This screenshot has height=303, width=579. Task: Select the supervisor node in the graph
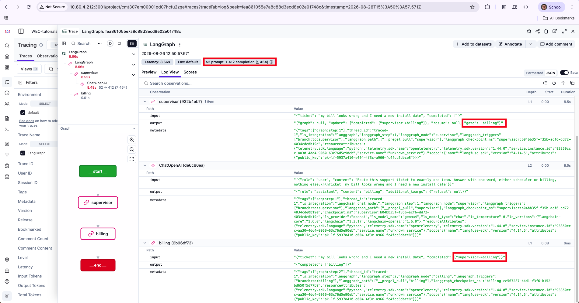coord(98,203)
